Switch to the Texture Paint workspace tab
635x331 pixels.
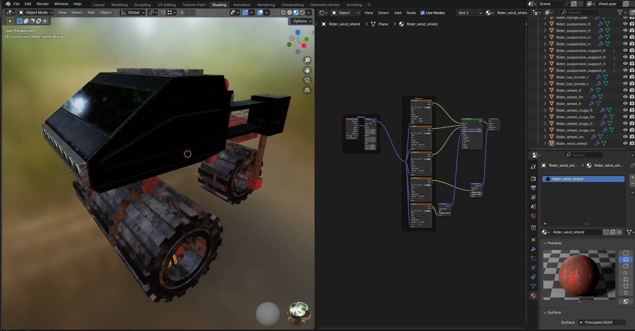pos(194,5)
